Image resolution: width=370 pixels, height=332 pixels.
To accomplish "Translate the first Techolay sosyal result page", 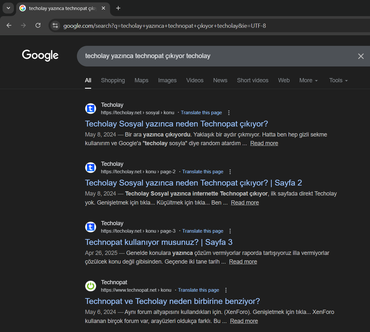I will [x=201, y=113].
